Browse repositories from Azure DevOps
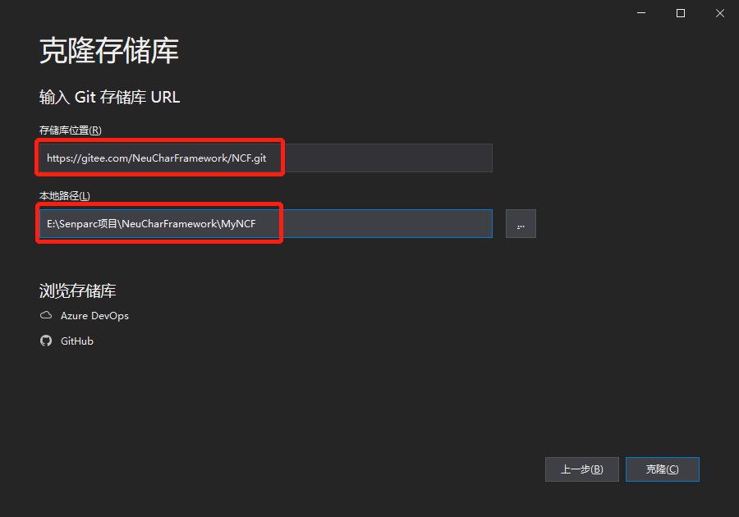Screen dimensions: 739x517 click(94, 316)
